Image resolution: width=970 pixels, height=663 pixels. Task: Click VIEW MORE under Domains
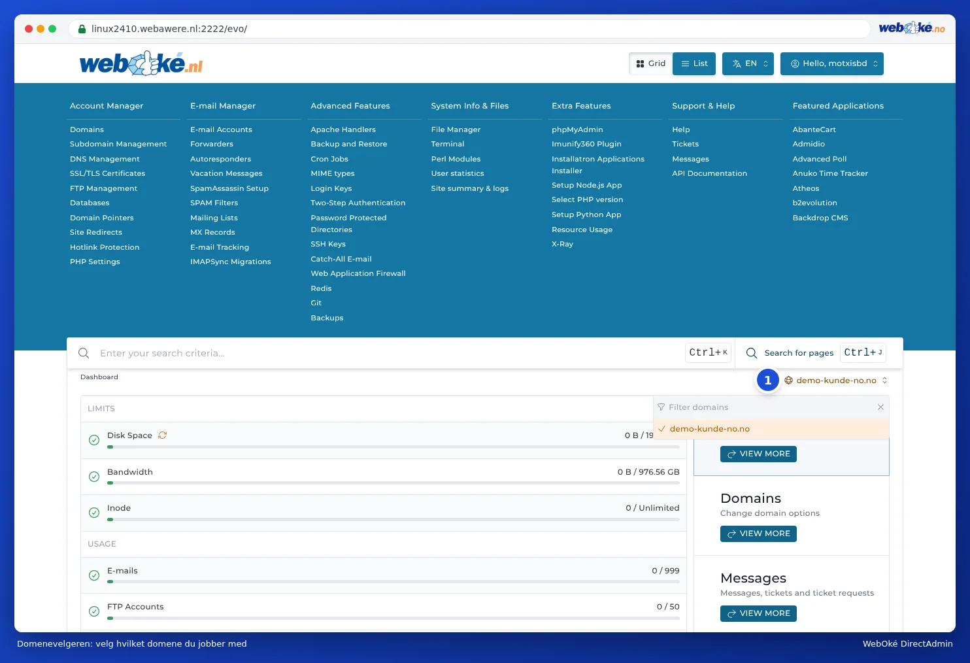(758, 534)
